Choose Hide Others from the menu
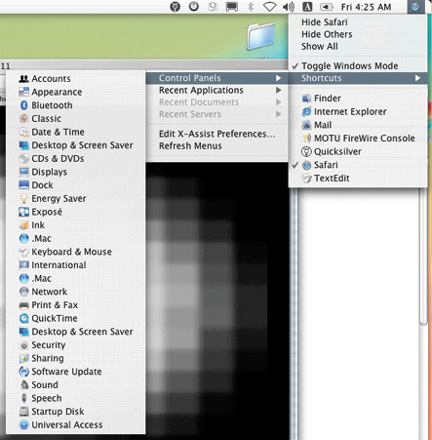The height and width of the screenshot is (440, 432). 358,34
